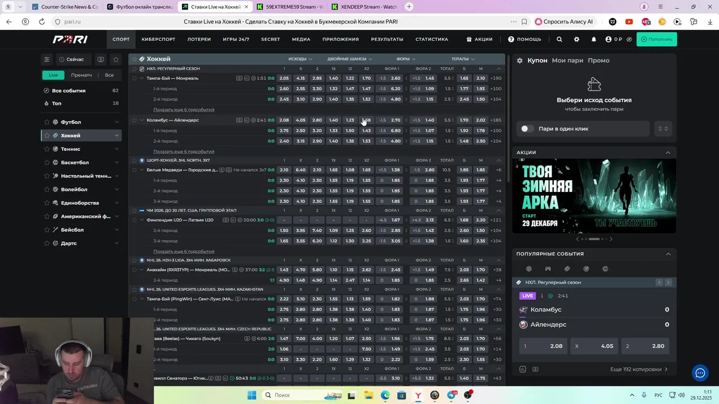The image size is (719, 404).
Task: Open Все события list entry
Action: [81, 90]
